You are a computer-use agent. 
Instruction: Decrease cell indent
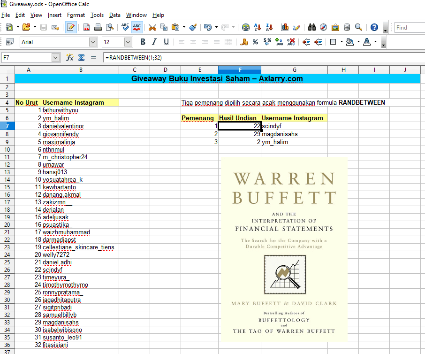pos(306,42)
